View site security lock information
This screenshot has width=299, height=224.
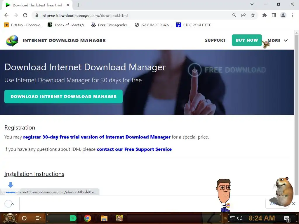[x=37, y=15]
